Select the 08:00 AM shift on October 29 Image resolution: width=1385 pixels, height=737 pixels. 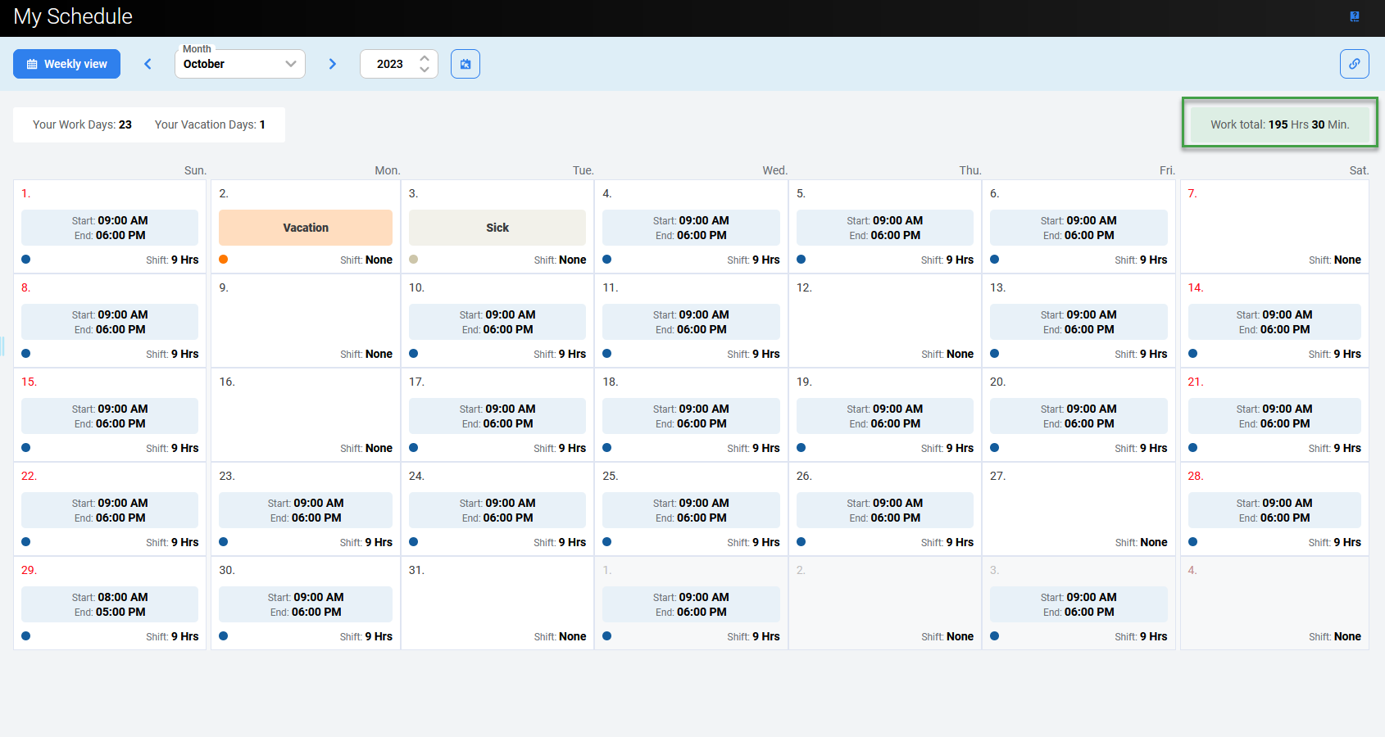110,604
